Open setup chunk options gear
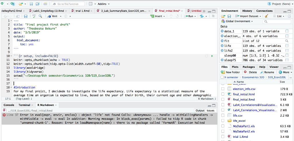The height and width of the screenshot is (141, 294). coord(206,56)
